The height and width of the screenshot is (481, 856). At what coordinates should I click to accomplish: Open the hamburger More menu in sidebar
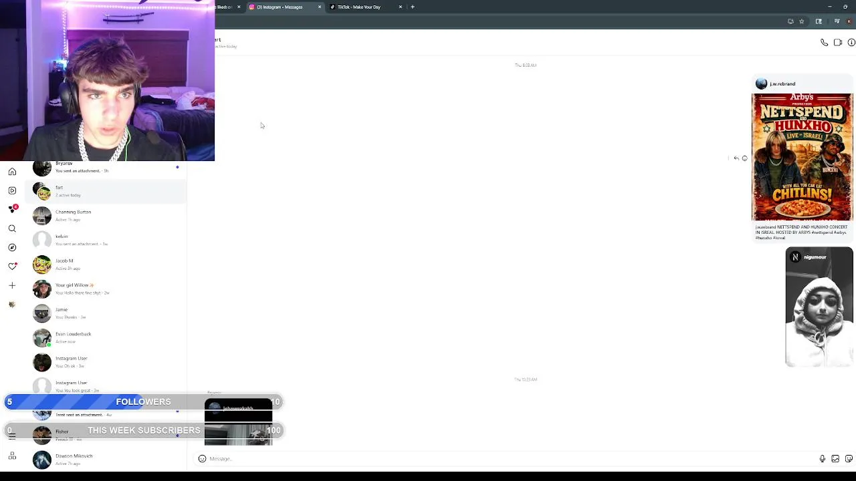point(12,436)
